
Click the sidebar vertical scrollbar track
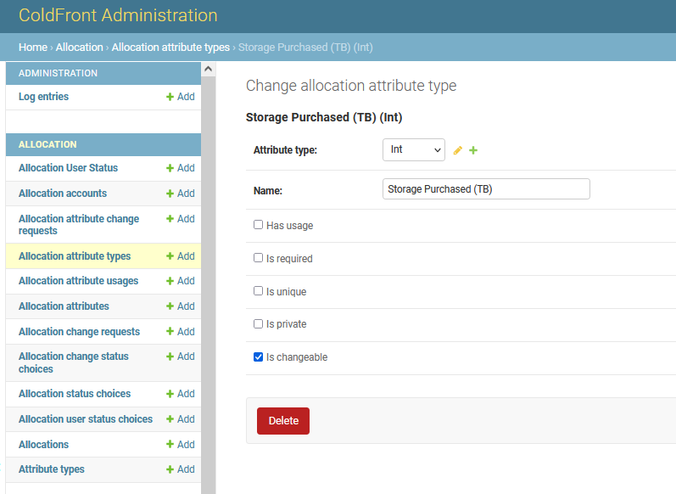coord(209,284)
